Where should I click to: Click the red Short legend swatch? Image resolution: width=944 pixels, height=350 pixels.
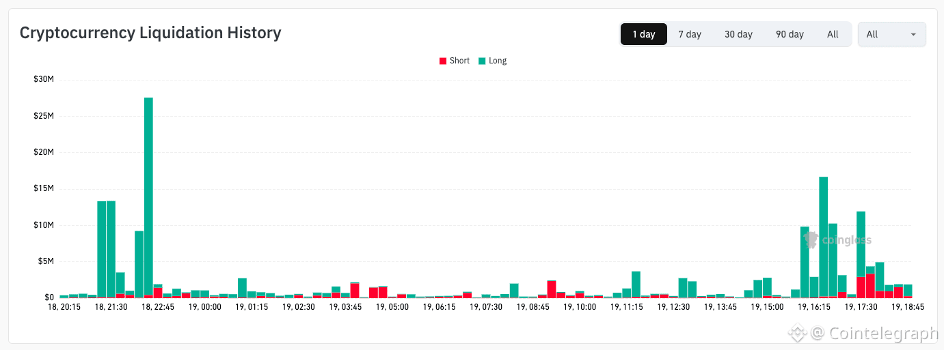point(442,61)
